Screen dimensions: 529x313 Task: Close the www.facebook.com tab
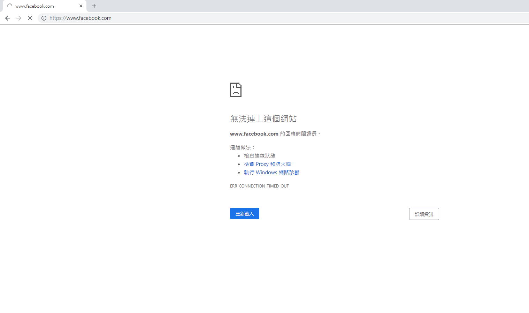coord(81,6)
